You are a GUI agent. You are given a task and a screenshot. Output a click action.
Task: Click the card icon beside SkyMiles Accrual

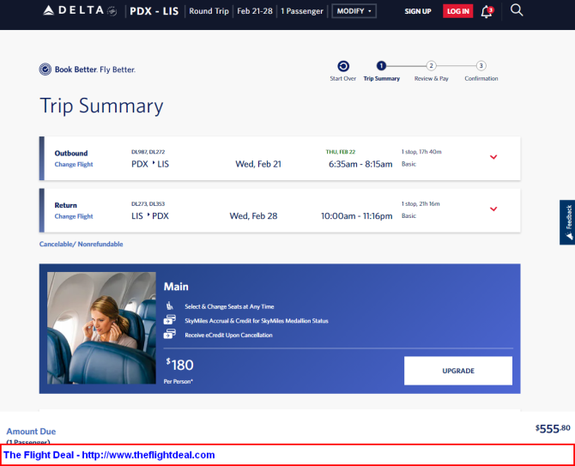(x=169, y=320)
